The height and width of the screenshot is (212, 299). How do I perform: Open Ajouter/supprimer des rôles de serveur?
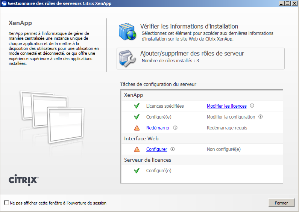(200, 59)
